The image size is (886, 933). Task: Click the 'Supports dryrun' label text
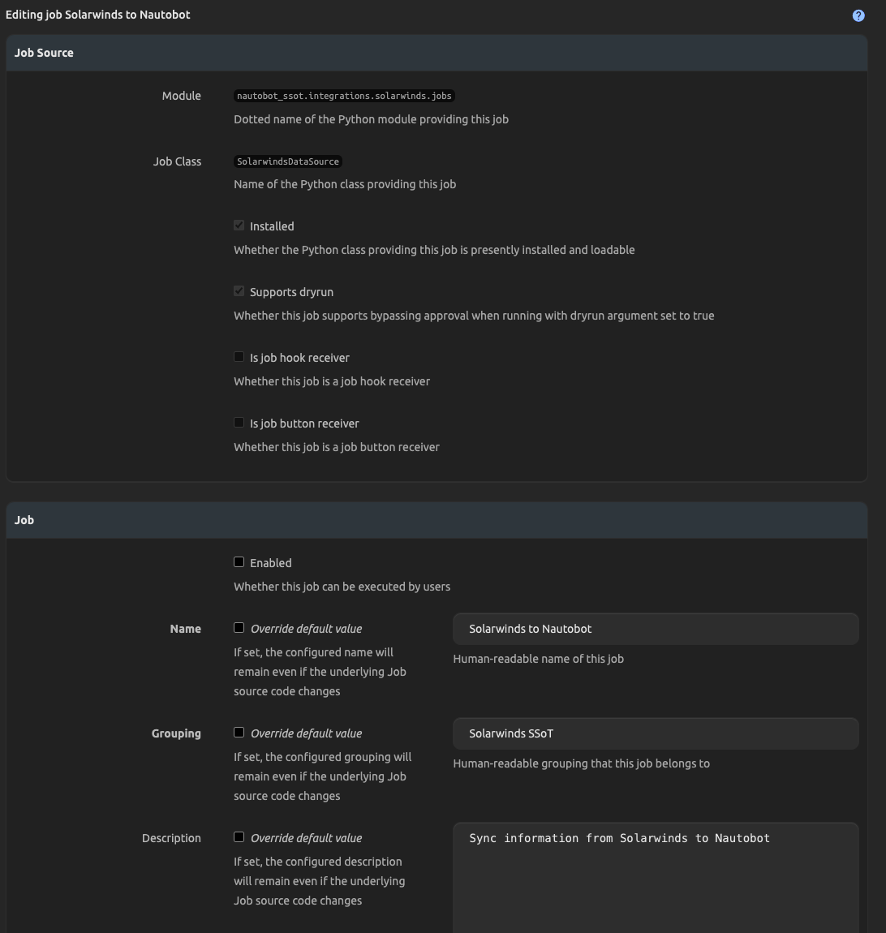tap(291, 292)
